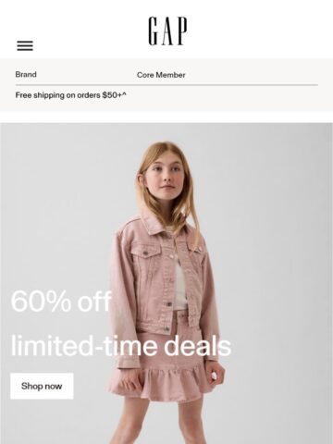Open the limited-time deals headline
Image resolution: width=333 pixels, height=444 pixels.
point(121,346)
